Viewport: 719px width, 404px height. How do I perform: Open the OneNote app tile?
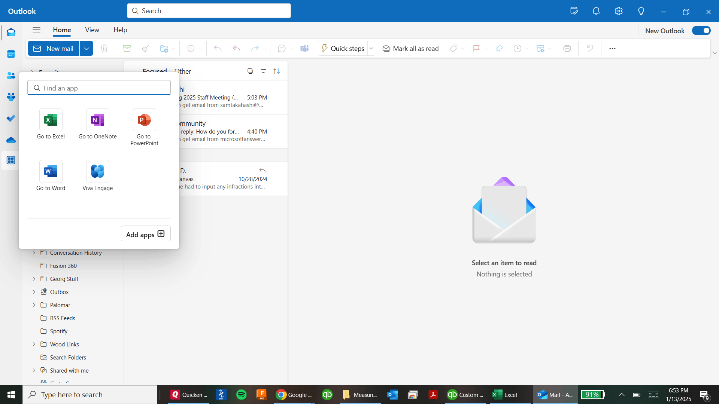click(x=98, y=124)
